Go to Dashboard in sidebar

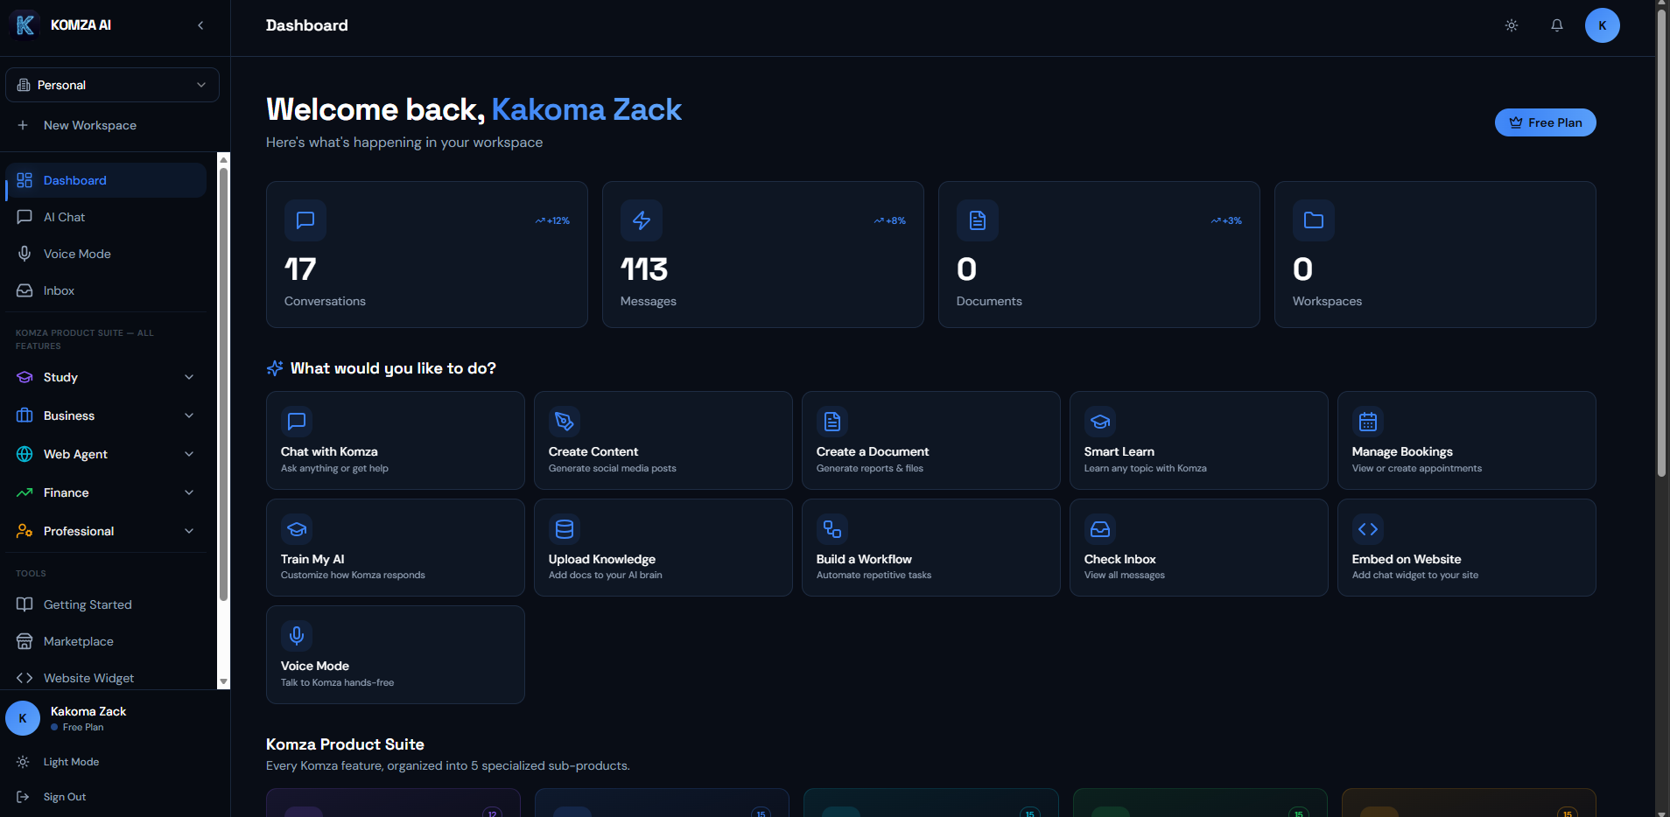point(107,180)
